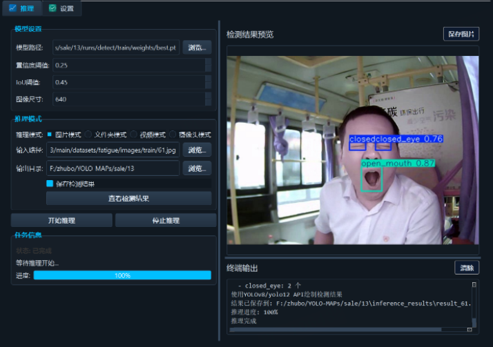Click the detection result preview image
The width and height of the screenshot is (493, 347).
pos(352,150)
